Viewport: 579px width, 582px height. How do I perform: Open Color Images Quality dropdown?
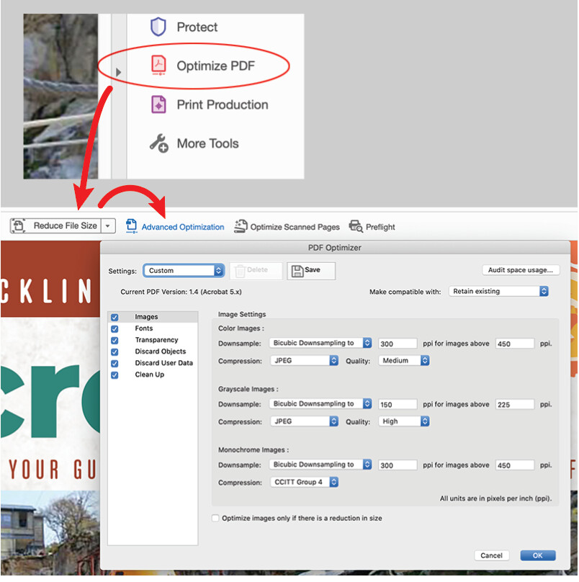[404, 360]
